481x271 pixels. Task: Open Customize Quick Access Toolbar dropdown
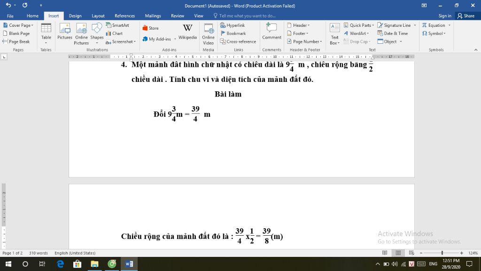(41, 5)
